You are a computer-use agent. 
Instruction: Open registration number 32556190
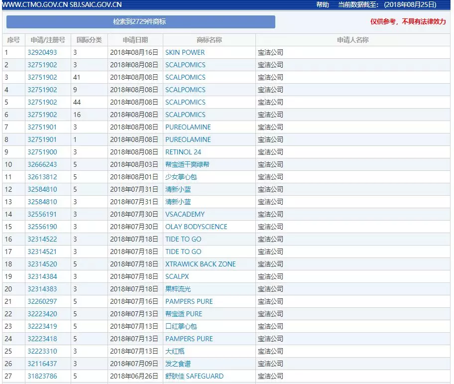42,227
